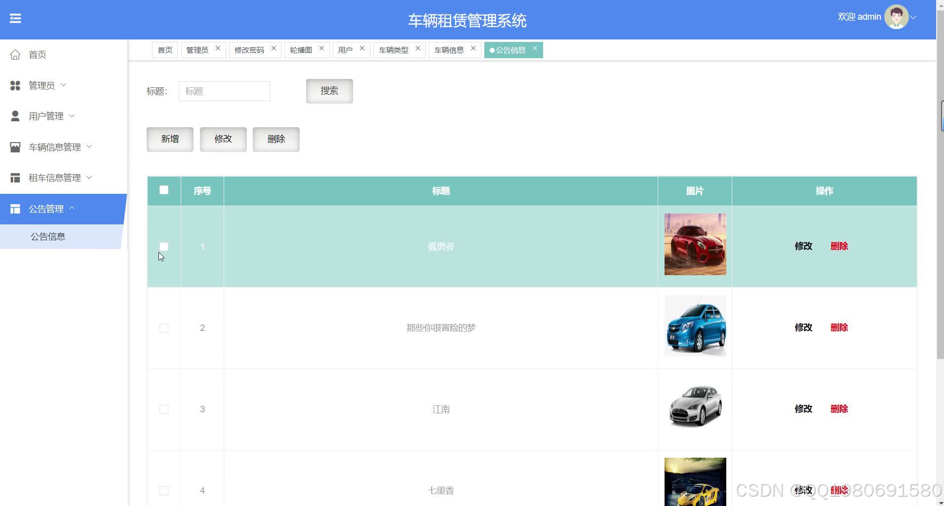Open the sidebar hamburger menu icon

click(15, 18)
